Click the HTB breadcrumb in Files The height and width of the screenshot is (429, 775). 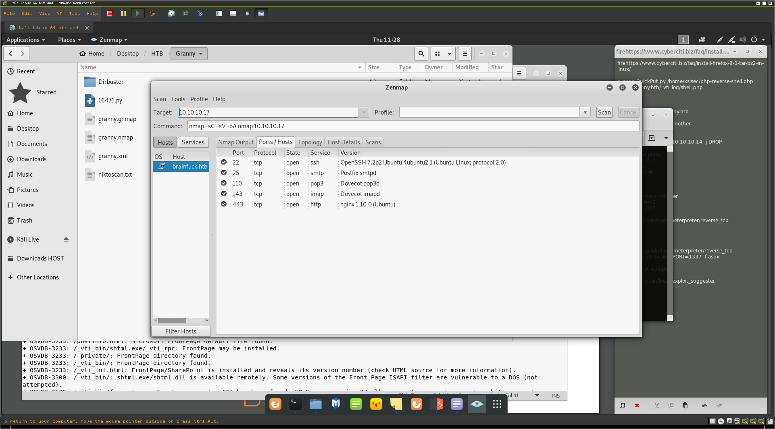tap(157, 54)
